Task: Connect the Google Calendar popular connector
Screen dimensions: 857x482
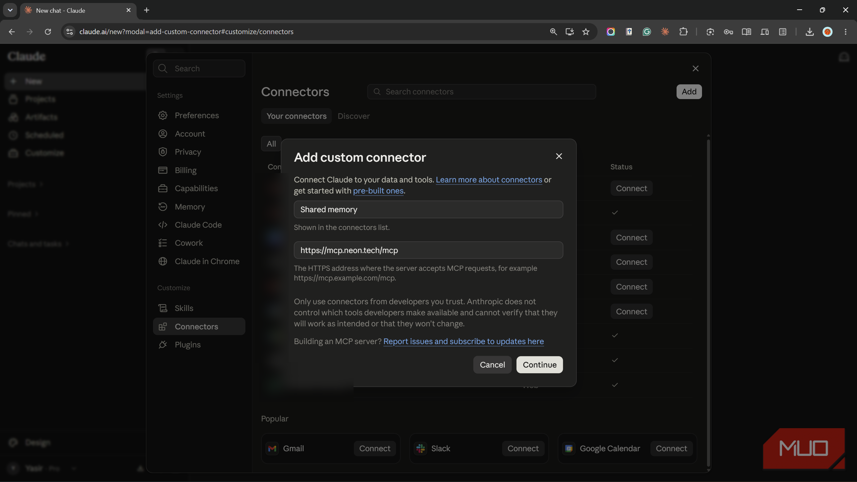Action: (x=671, y=449)
